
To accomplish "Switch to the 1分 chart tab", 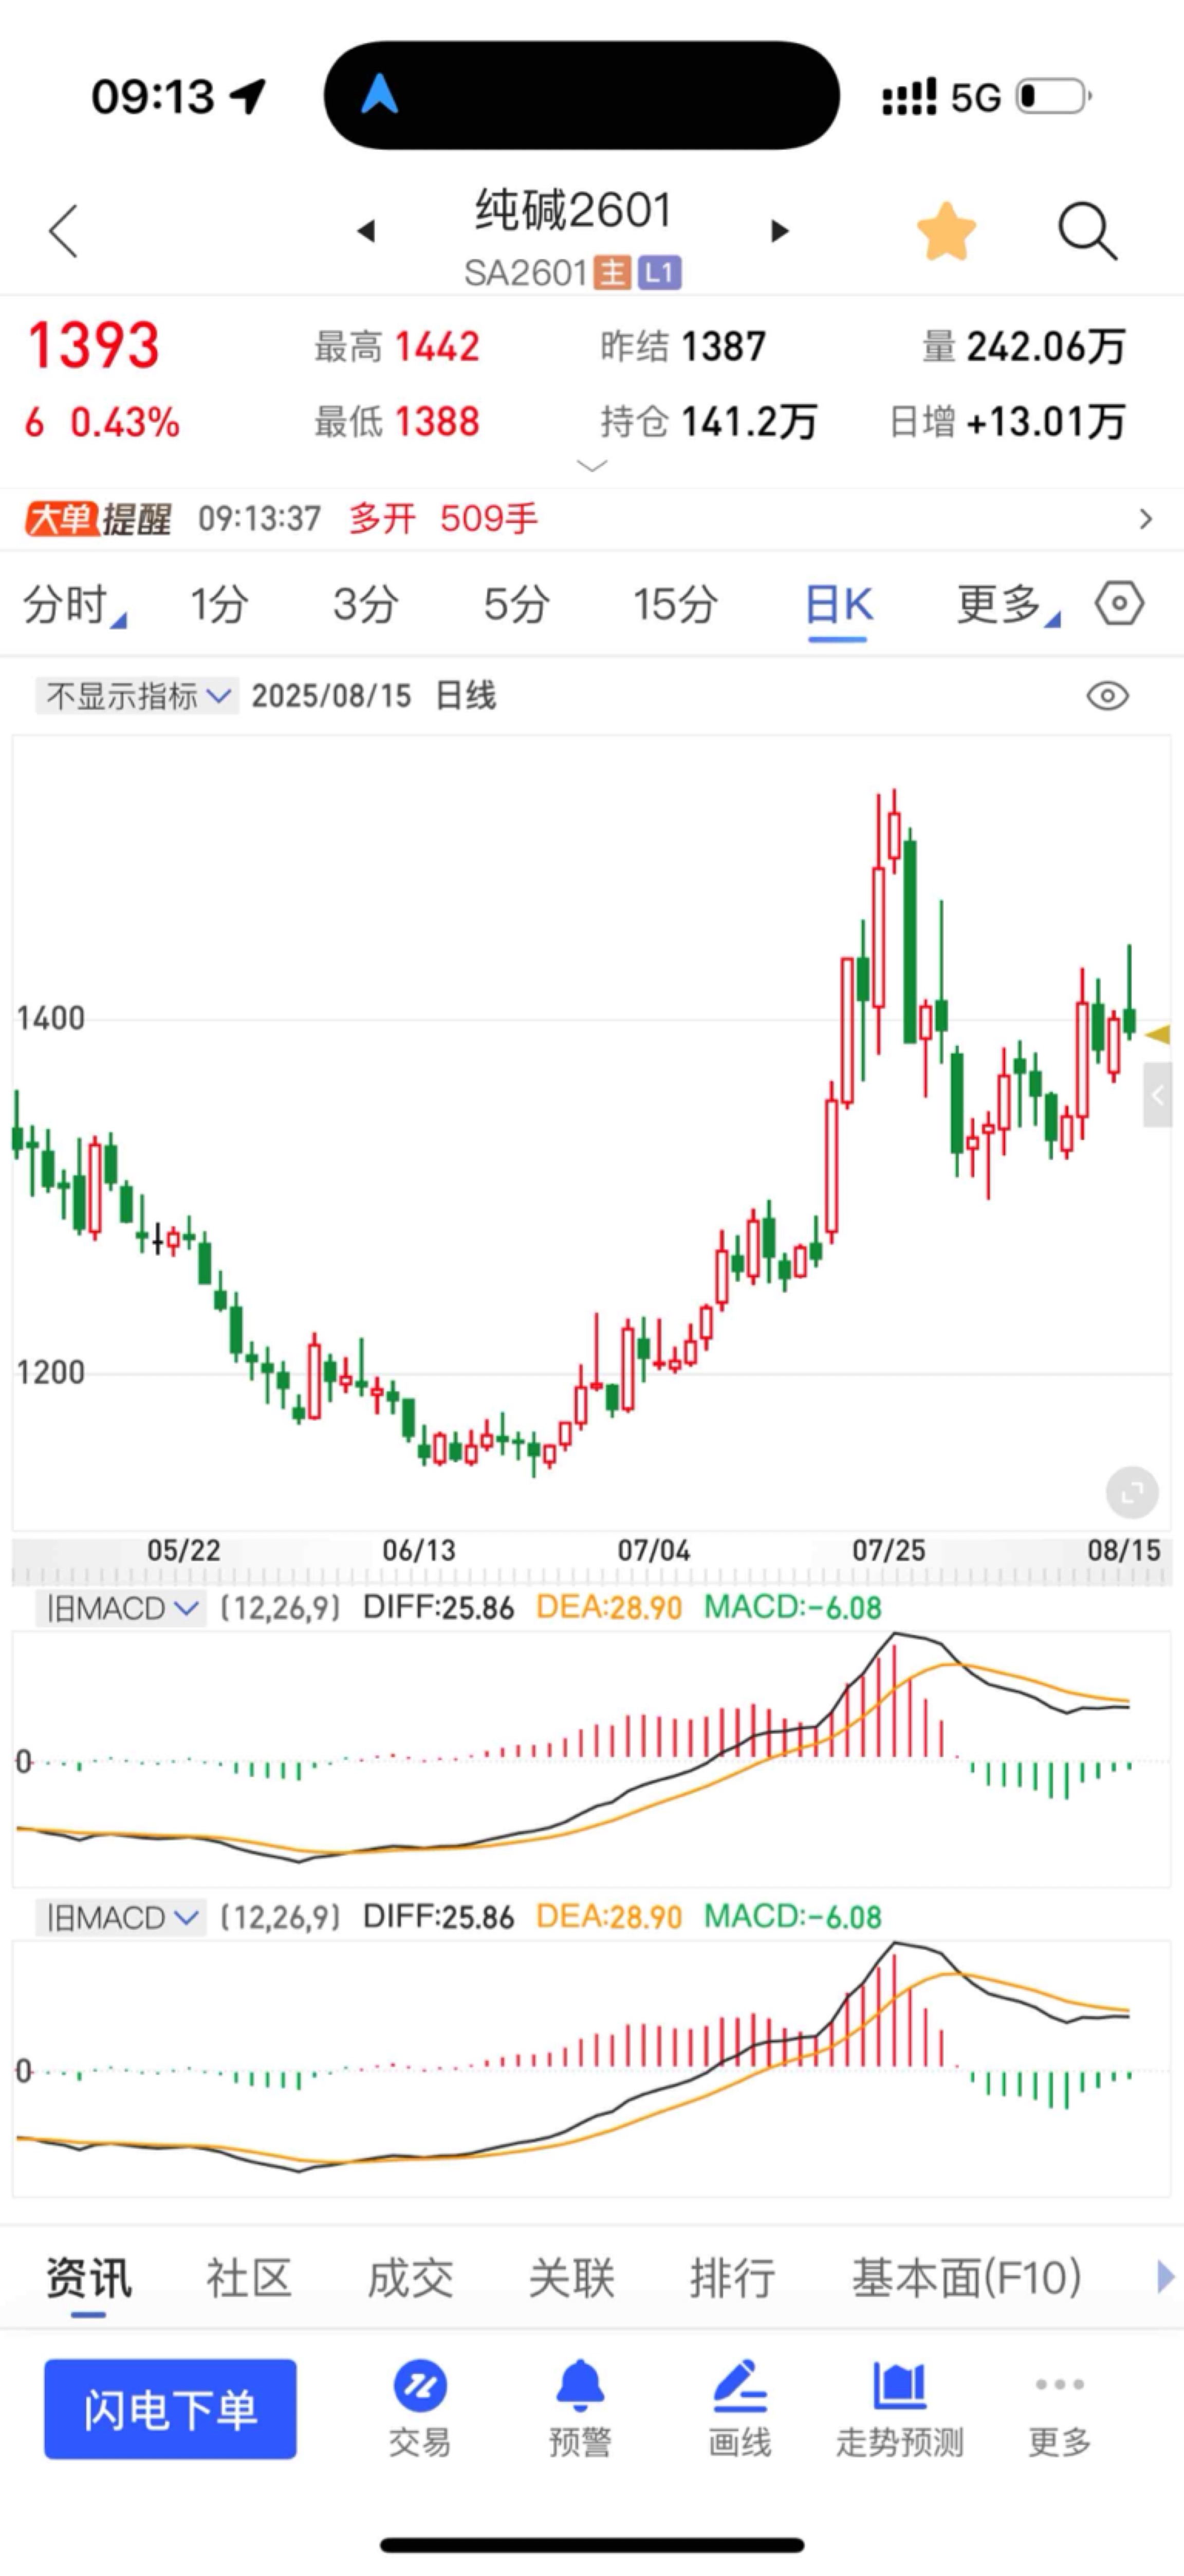I will click(219, 604).
